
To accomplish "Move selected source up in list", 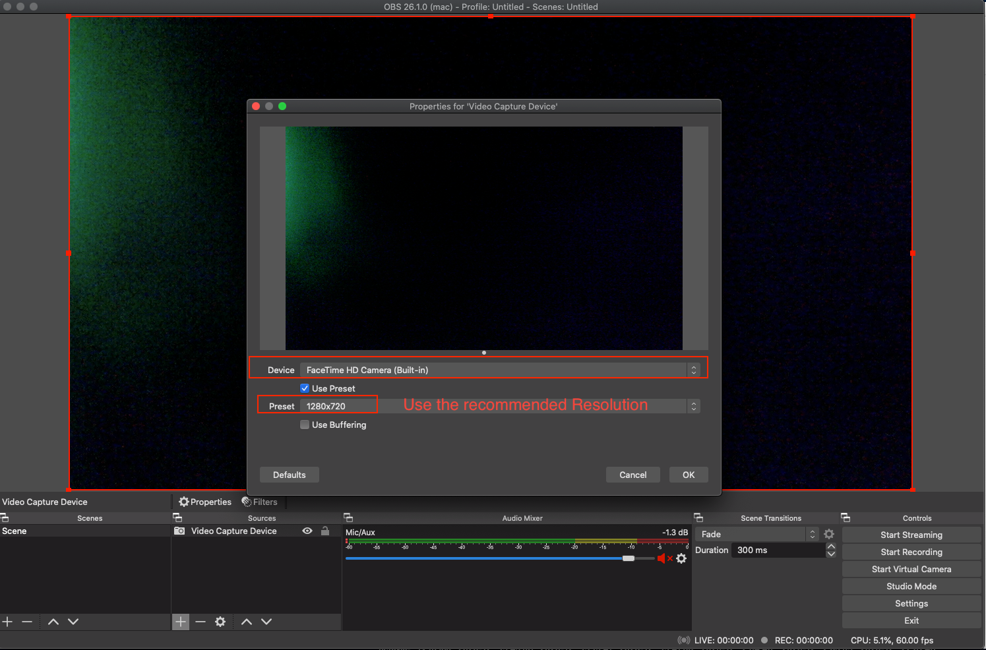I will click(x=247, y=622).
